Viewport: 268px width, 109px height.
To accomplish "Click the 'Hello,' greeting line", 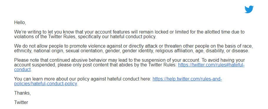I will tap(20, 23).
